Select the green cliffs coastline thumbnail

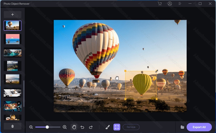pyautogui.click(x=13, y=66)
